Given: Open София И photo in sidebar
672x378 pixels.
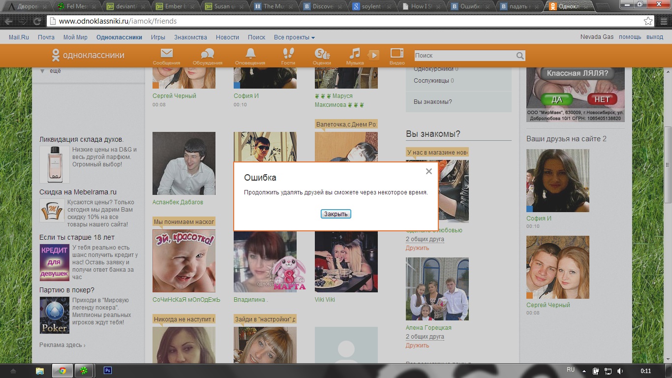Looking at the screenshot, I should point(558,181).
